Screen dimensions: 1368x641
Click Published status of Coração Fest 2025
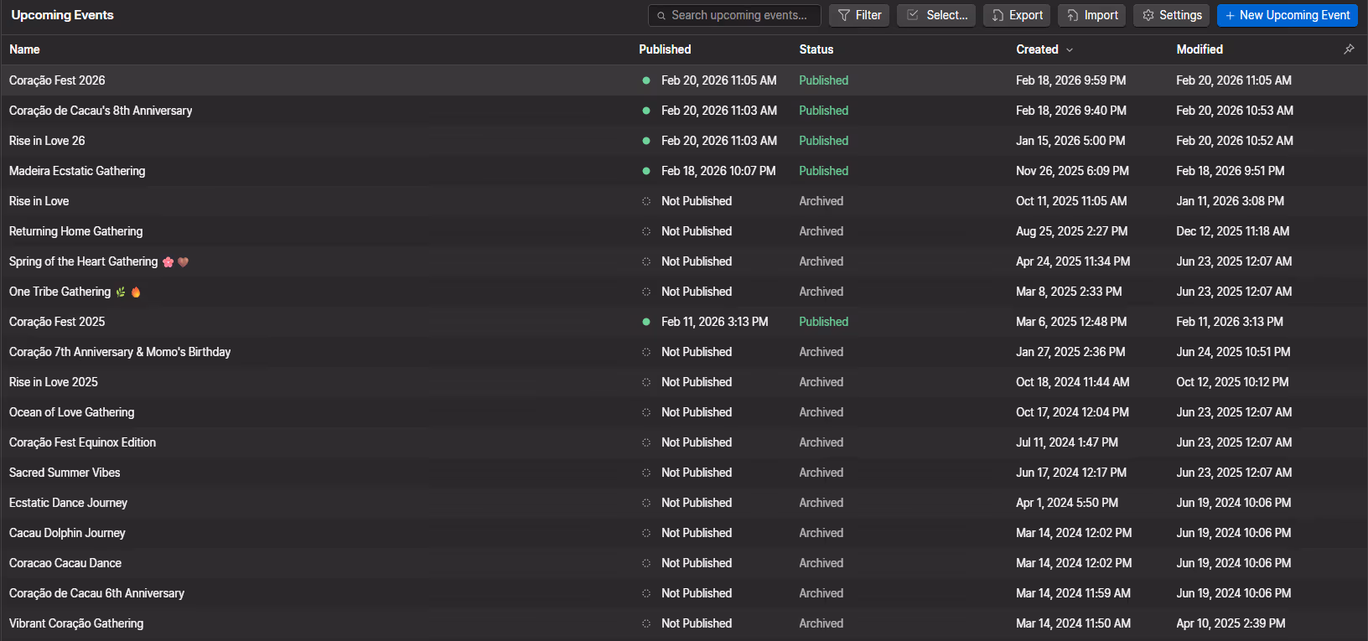click(x=823, y=322)
